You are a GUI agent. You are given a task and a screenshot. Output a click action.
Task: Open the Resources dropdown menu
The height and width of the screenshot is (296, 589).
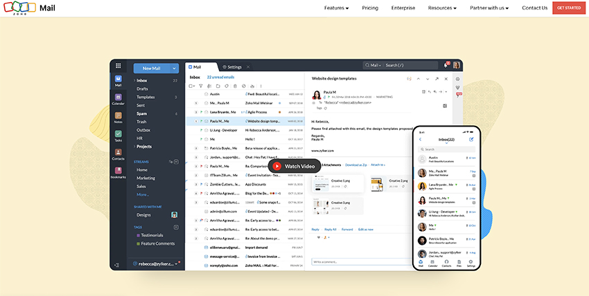[442, 8]
